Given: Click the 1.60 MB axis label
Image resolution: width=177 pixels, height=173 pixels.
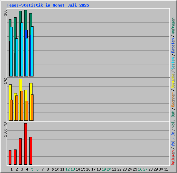Looking at the screenshot, I should click(x=5, y=130).
